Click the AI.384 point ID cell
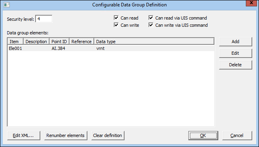This screenshot has width=259, height=147. coord(58,48)
